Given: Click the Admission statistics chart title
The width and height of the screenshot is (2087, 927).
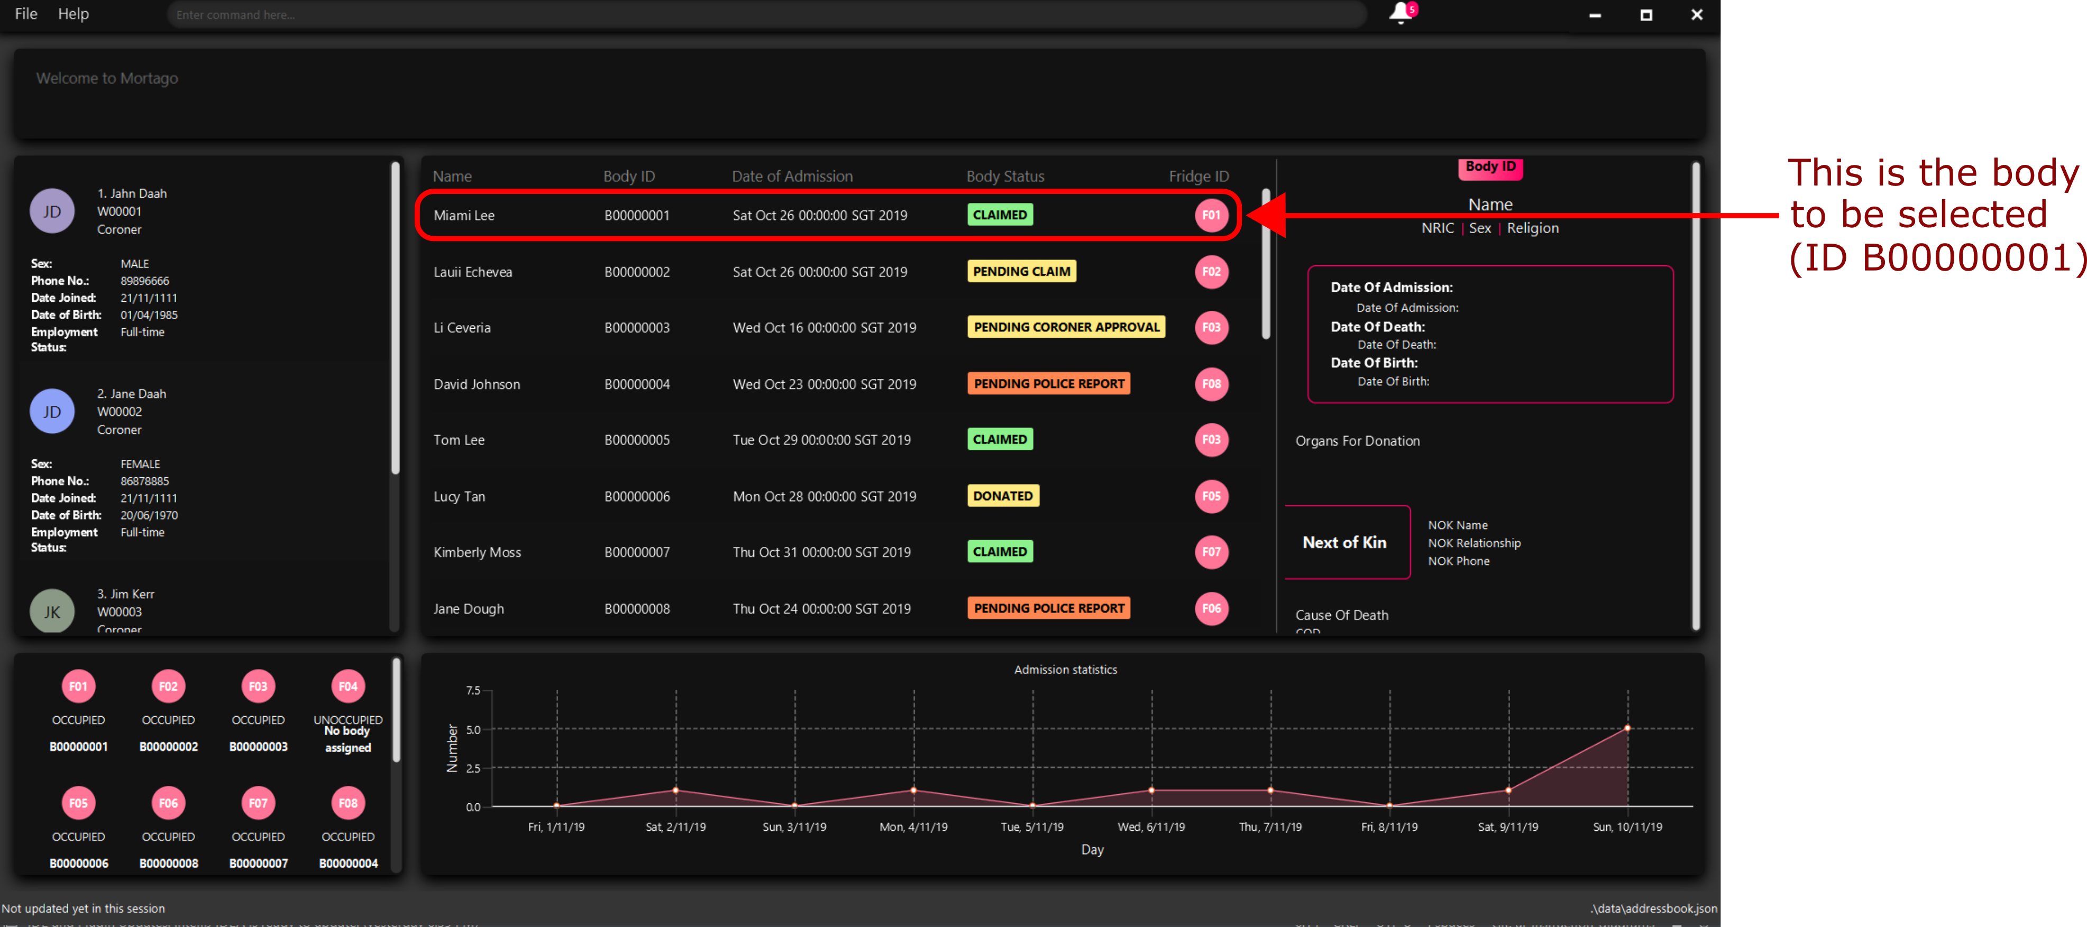Looking at the screenshot, I should [1065, 670].
